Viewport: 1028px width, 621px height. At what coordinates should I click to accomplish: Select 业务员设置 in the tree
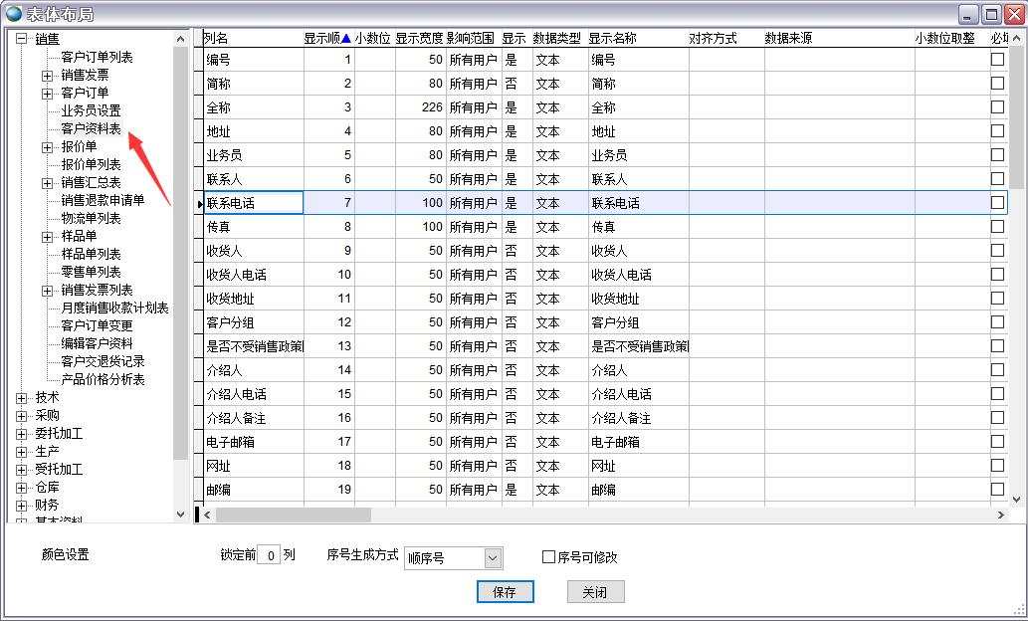(x=91, y=111)
